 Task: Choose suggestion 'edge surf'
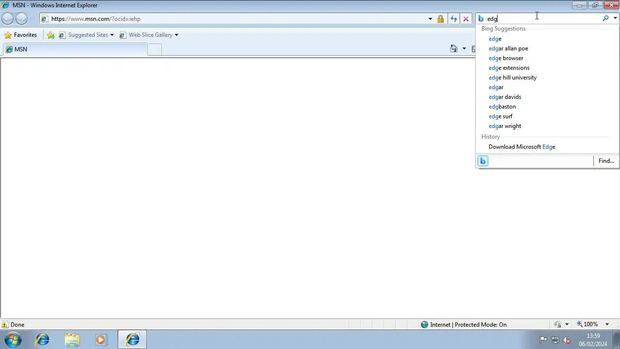pos(500,116)
